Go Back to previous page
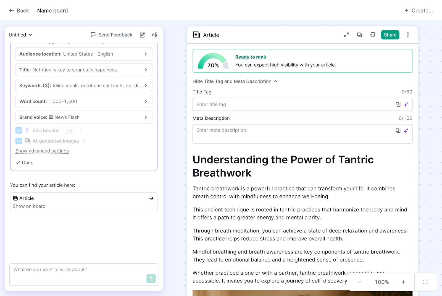This screenshot has height=296, width=442. point(19,11)
